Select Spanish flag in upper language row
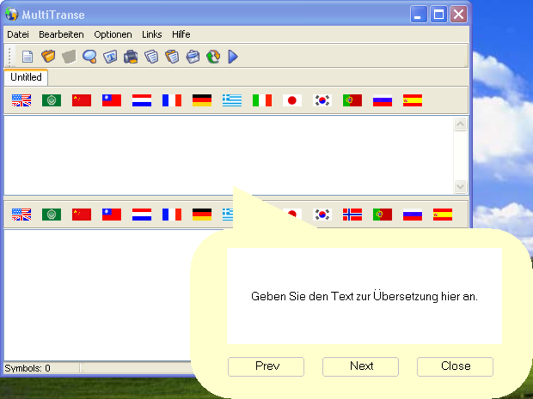 [413, 101]
